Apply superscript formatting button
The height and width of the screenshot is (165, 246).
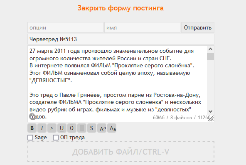(102, 128)
